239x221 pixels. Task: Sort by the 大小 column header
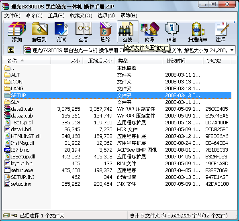pos(67,61)
